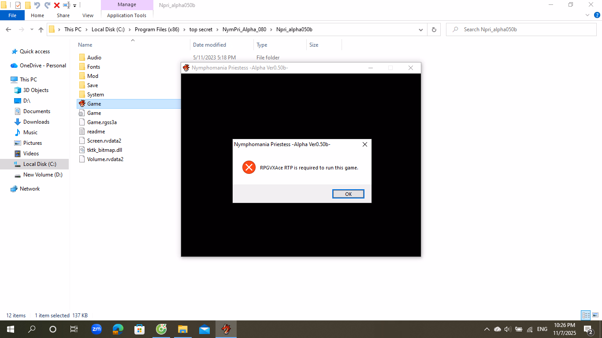
Task: Click the Refresh button beside address bar
Action: [x=434, y=29]
